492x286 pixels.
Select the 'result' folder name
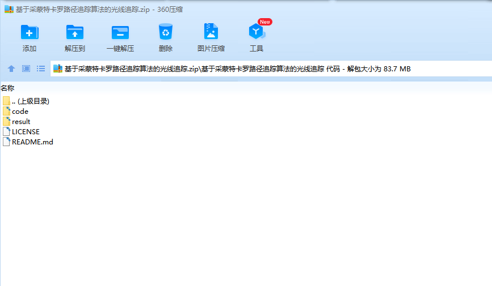21,122
